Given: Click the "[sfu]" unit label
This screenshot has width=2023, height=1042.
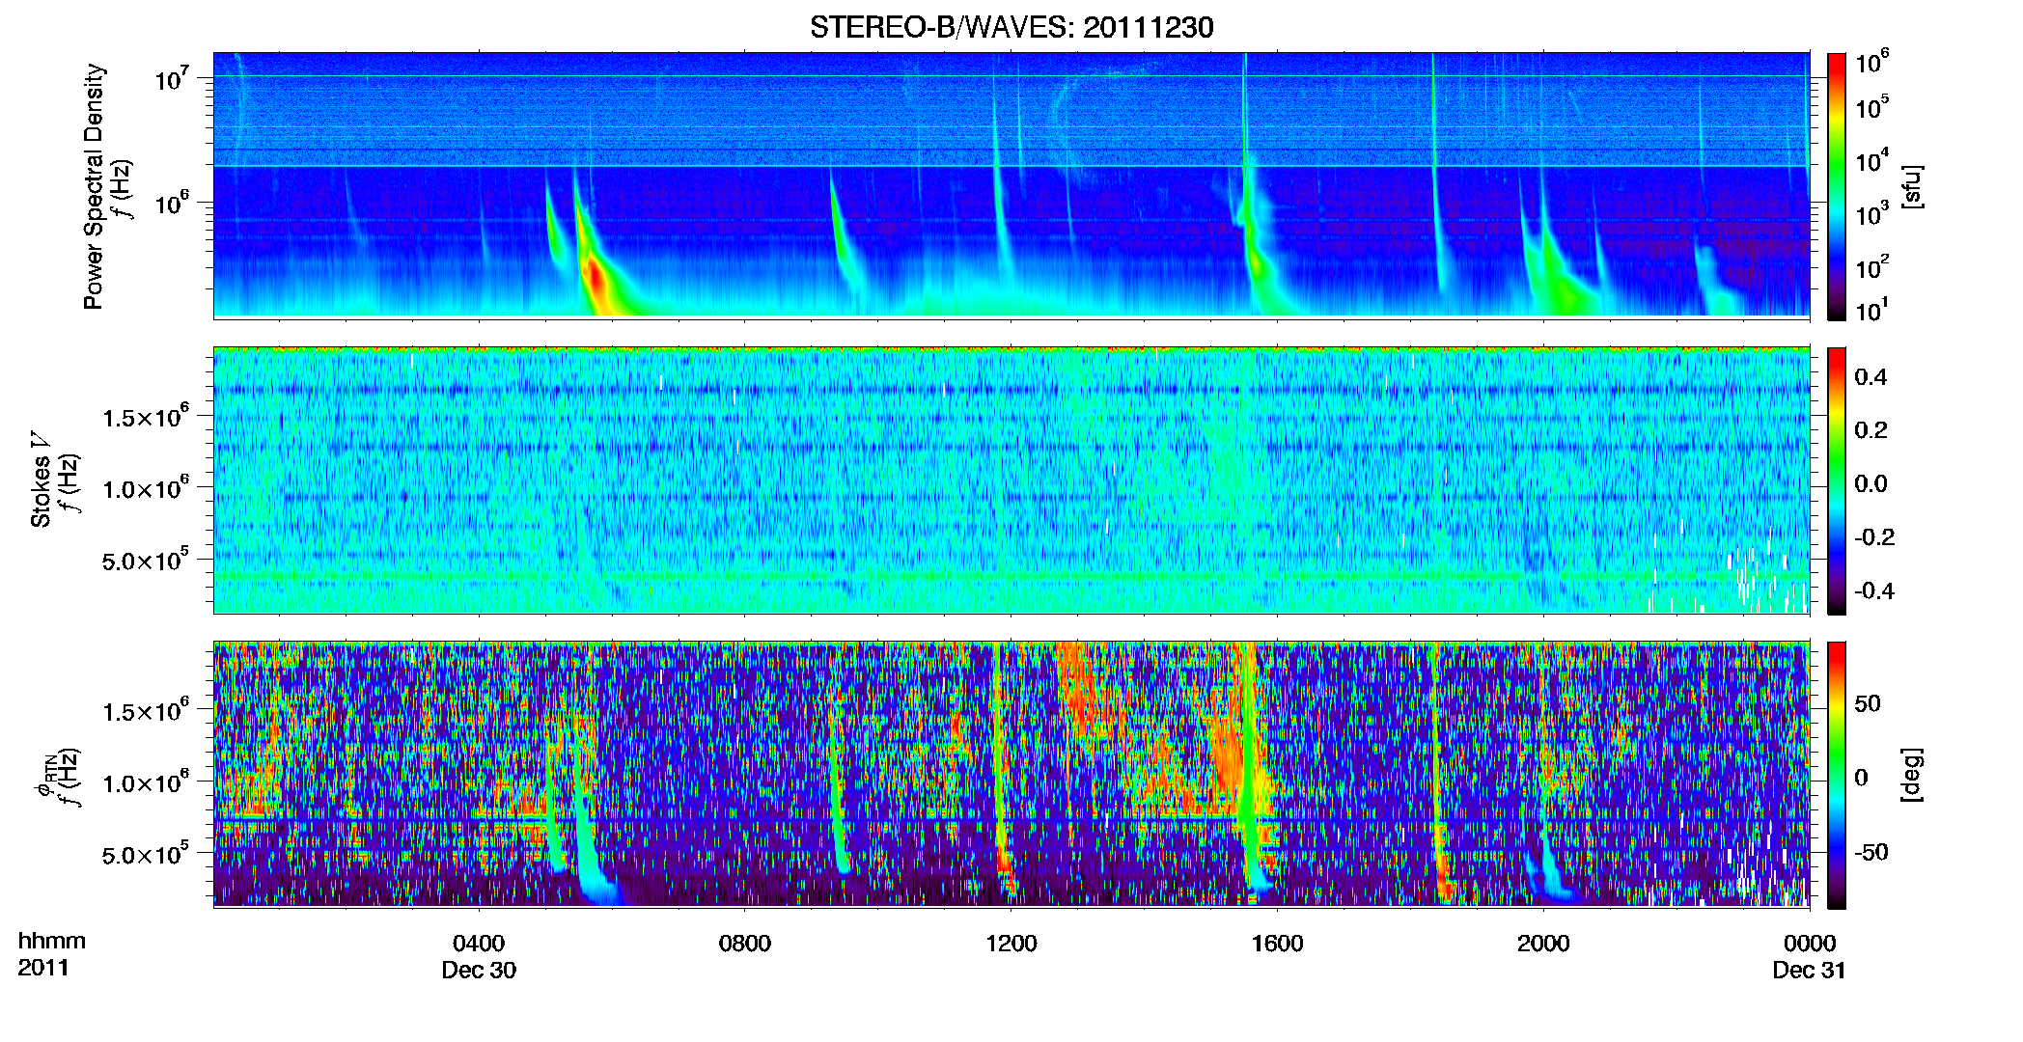Looking at the screenshot, I should tap(1912, 187).
